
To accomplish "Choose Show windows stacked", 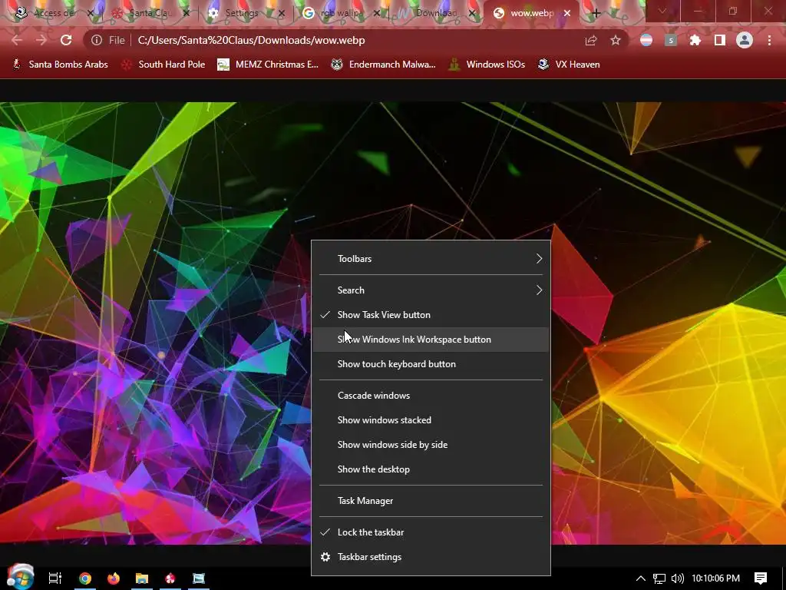I will [431, 420].
